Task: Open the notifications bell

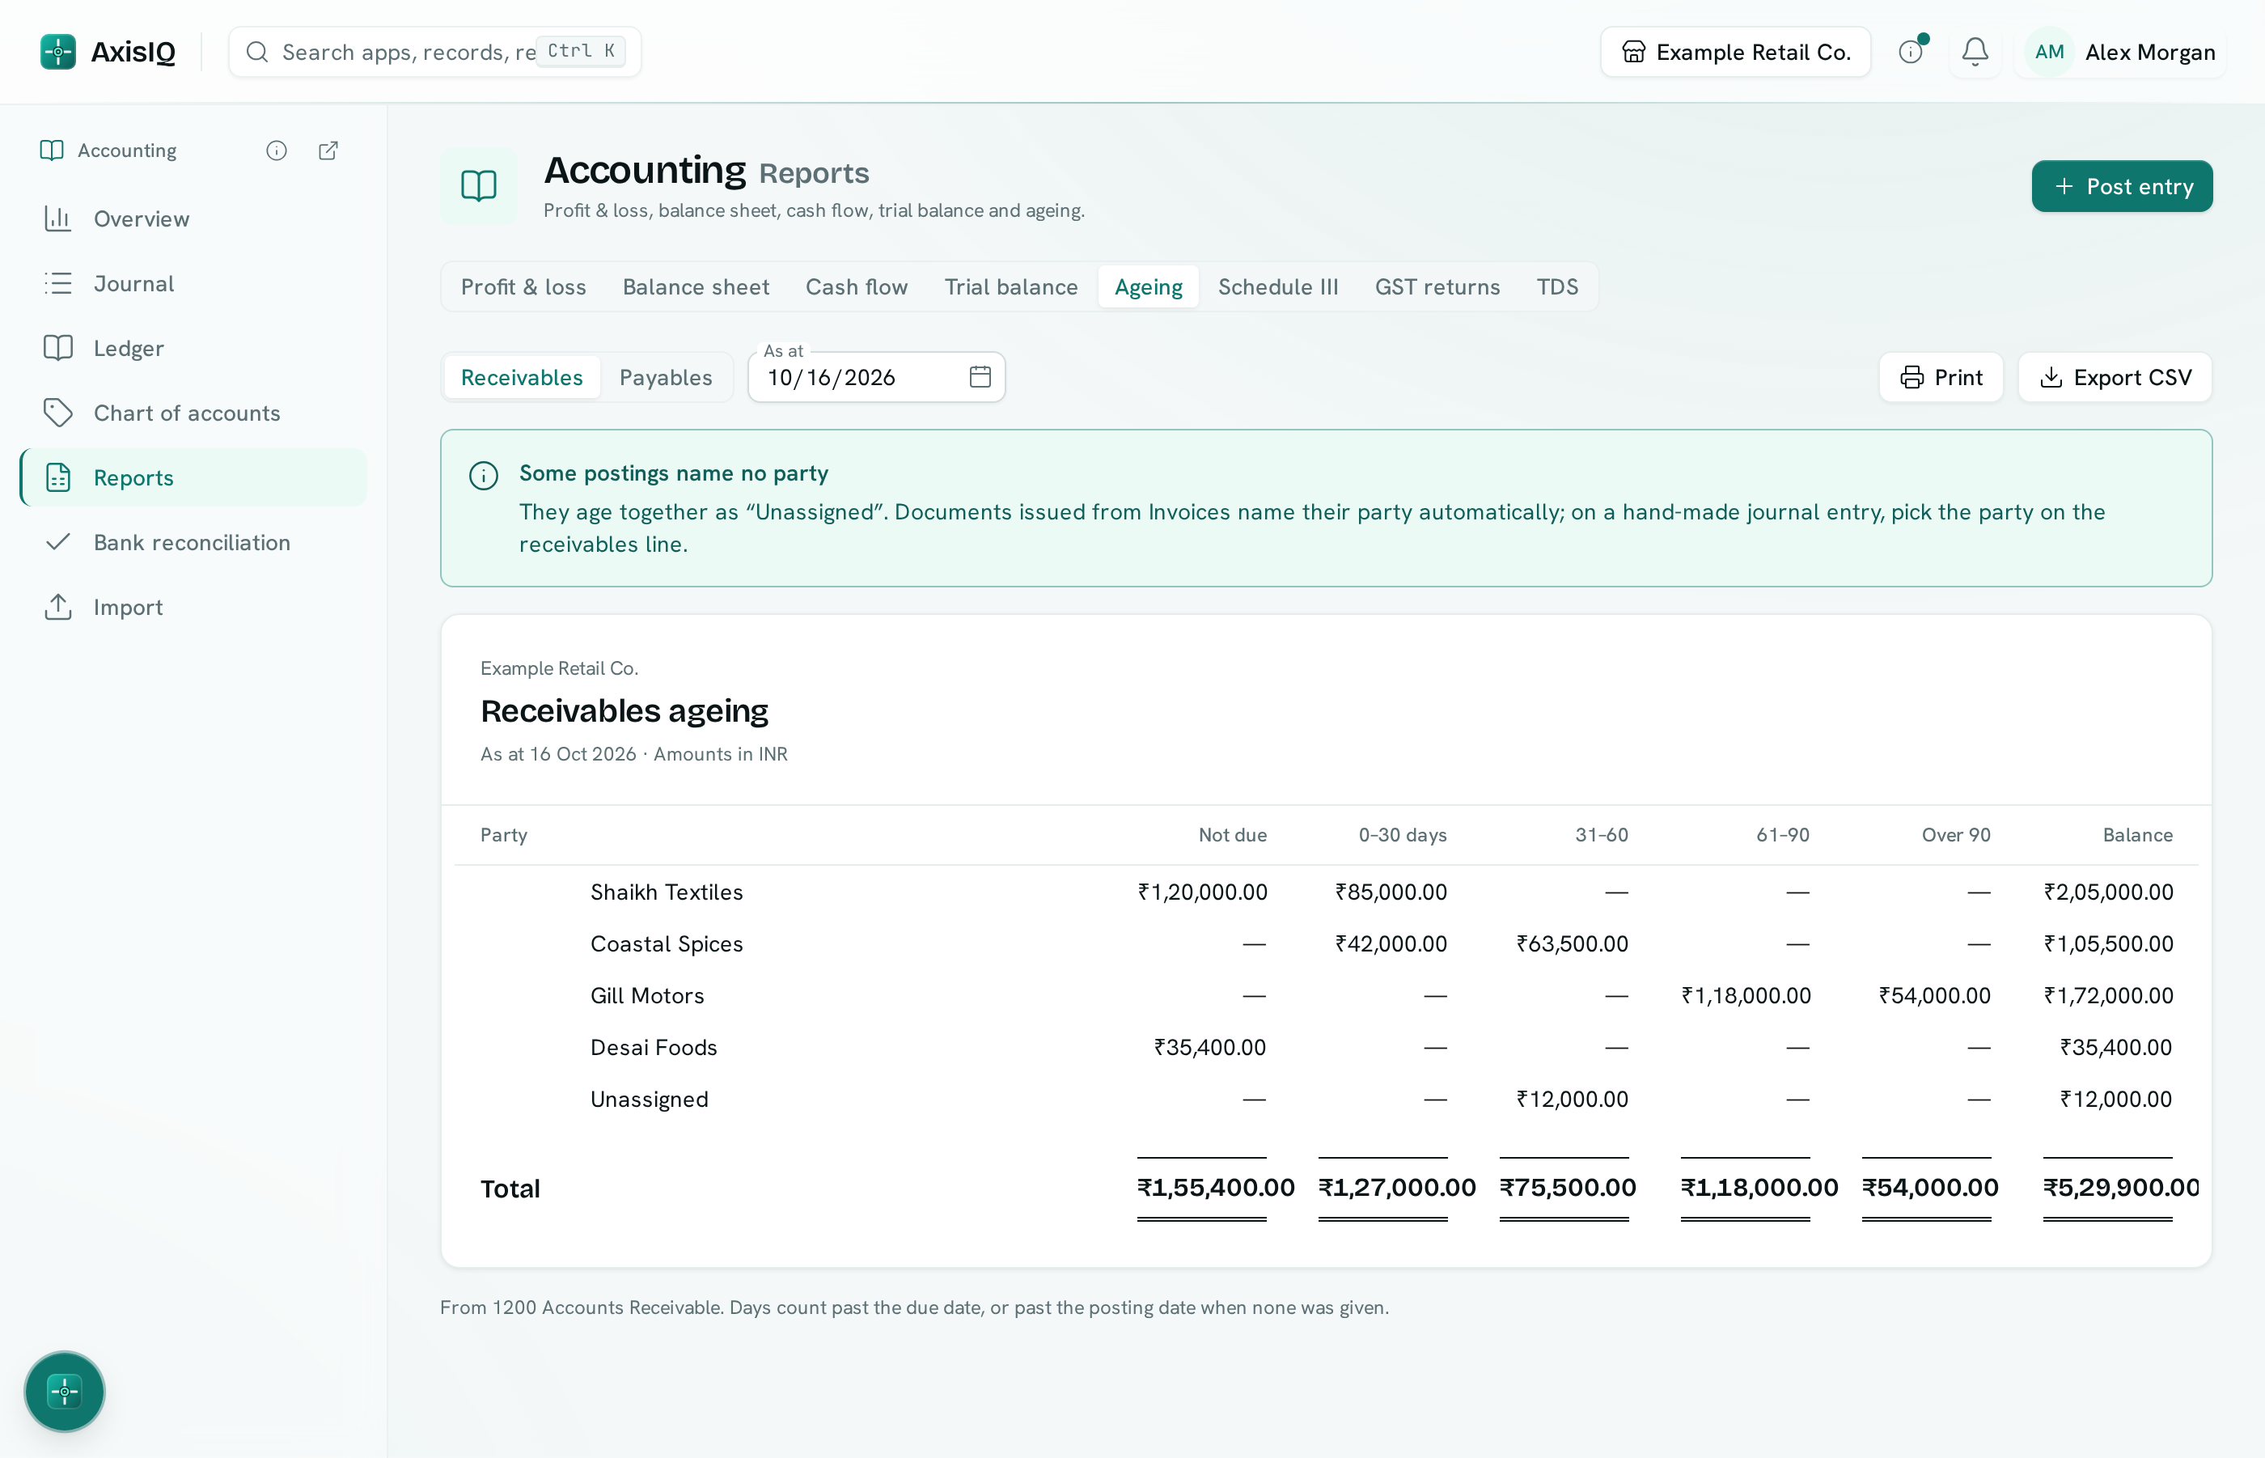Action: point(1975,52)
